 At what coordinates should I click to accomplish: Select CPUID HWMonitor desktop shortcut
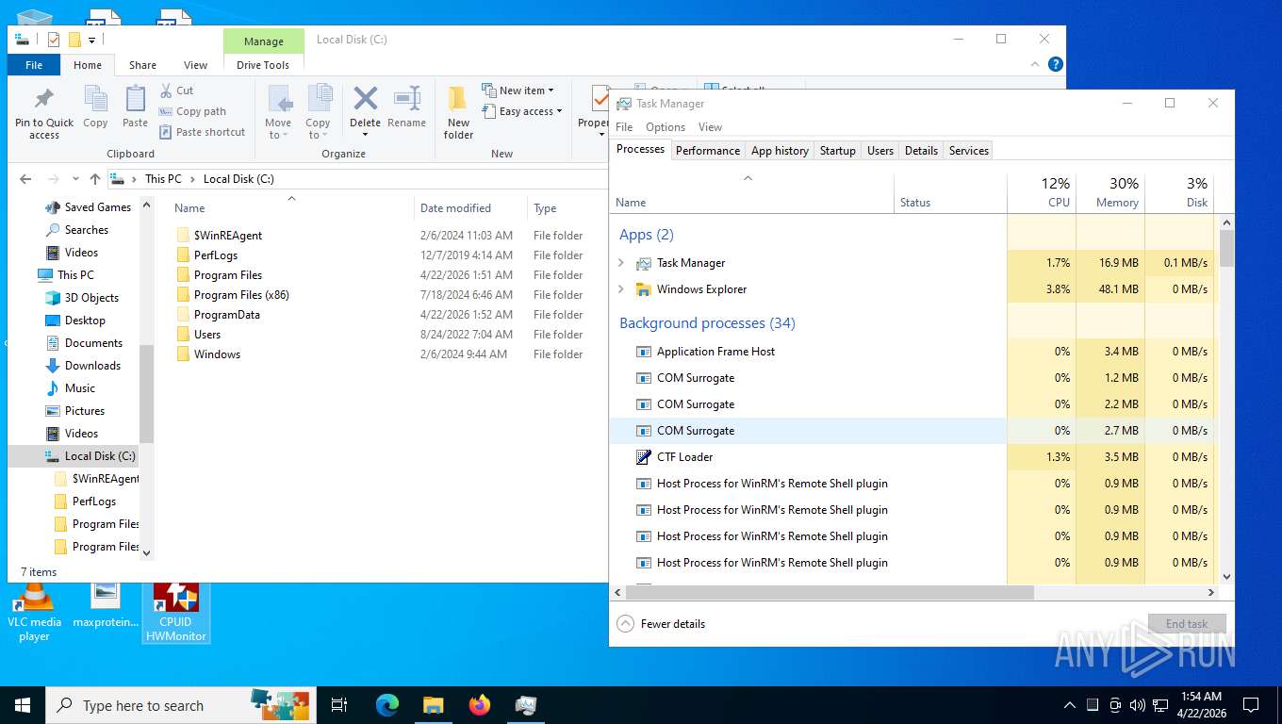point(176,613)
